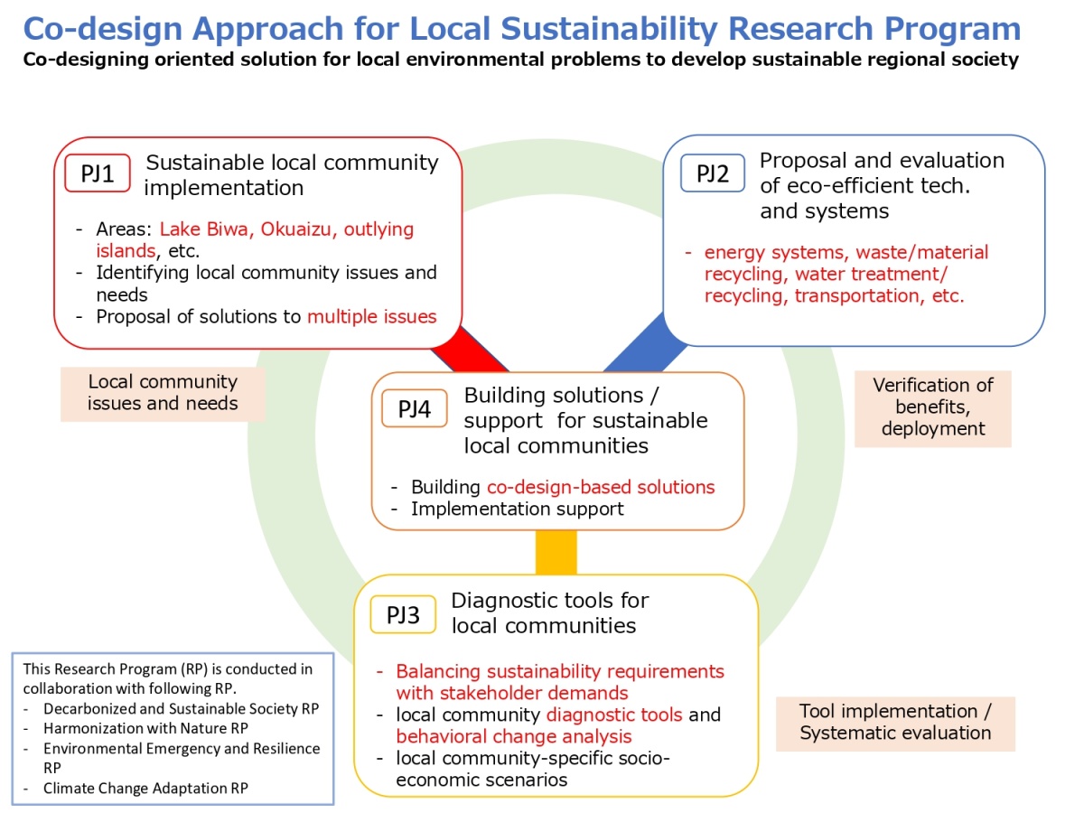Viewport: 1084px width, 813px height.
Task: Click the subtitle beginning 'Co-designing oriented solution'
Action: pyautogui.click(x=520, y=61)
